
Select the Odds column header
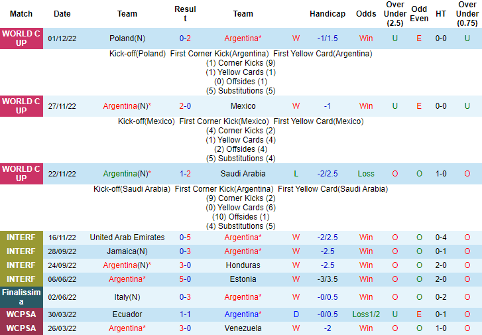coord(366,14)
